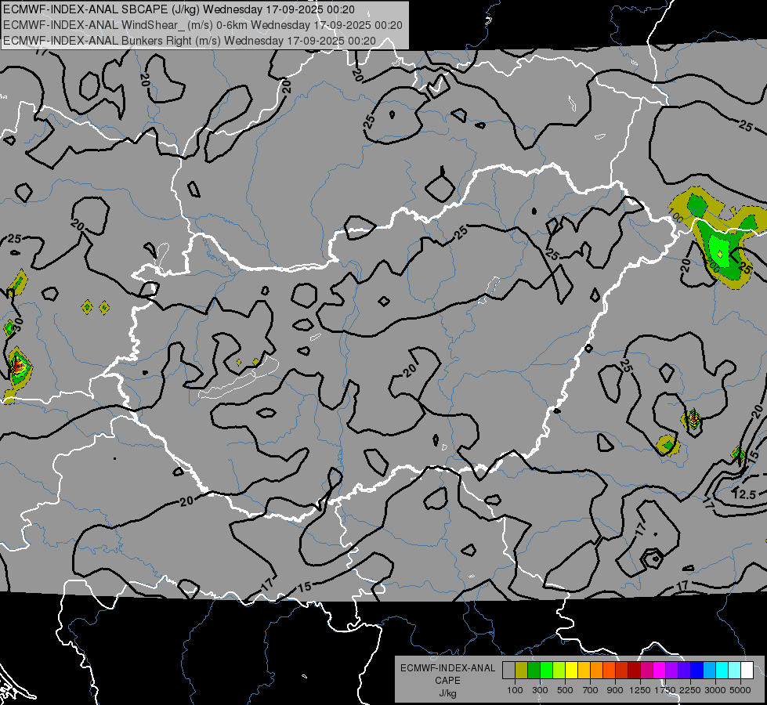This screenshot has height=705, width=767.
Task: Pick the white 5000 J/kg CAPE swatch
Action: [x=747, y=670]
